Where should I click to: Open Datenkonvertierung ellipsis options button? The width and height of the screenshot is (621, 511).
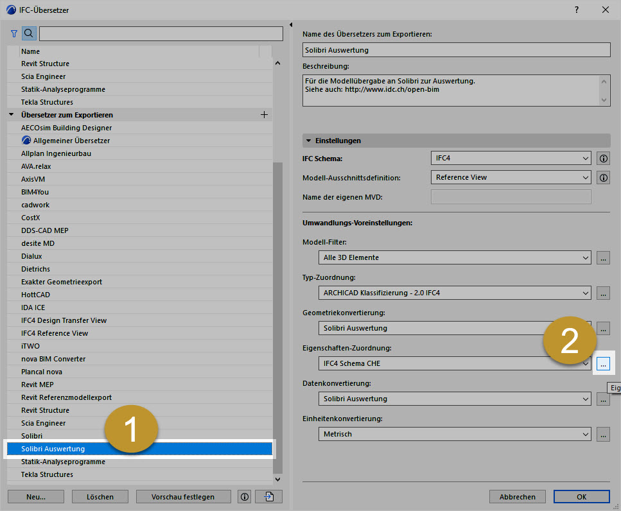603,399
